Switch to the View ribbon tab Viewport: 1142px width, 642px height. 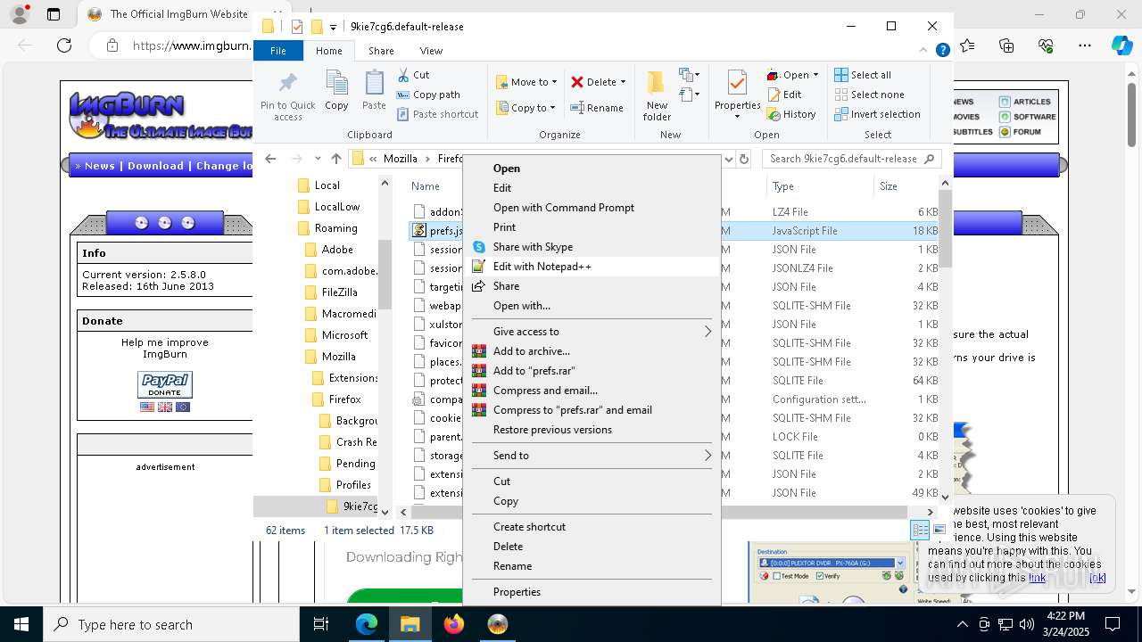pos(431,51)
